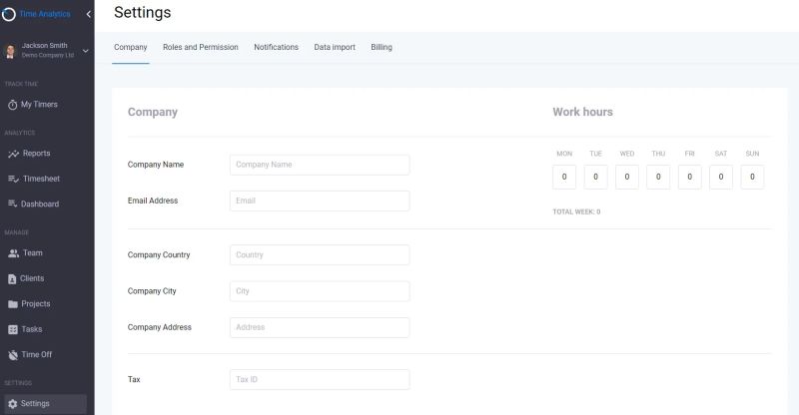The width and height of the screenshot is (799, 415).
Task: Click the Time Off icon
Action: pyautogui.click(x=13, y=355)
